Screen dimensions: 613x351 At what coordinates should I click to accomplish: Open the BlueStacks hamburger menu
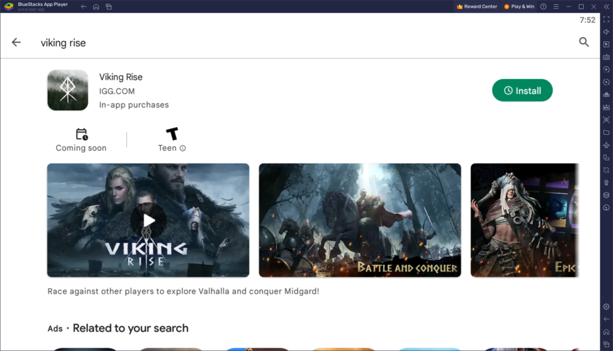[x=557, y=7]
